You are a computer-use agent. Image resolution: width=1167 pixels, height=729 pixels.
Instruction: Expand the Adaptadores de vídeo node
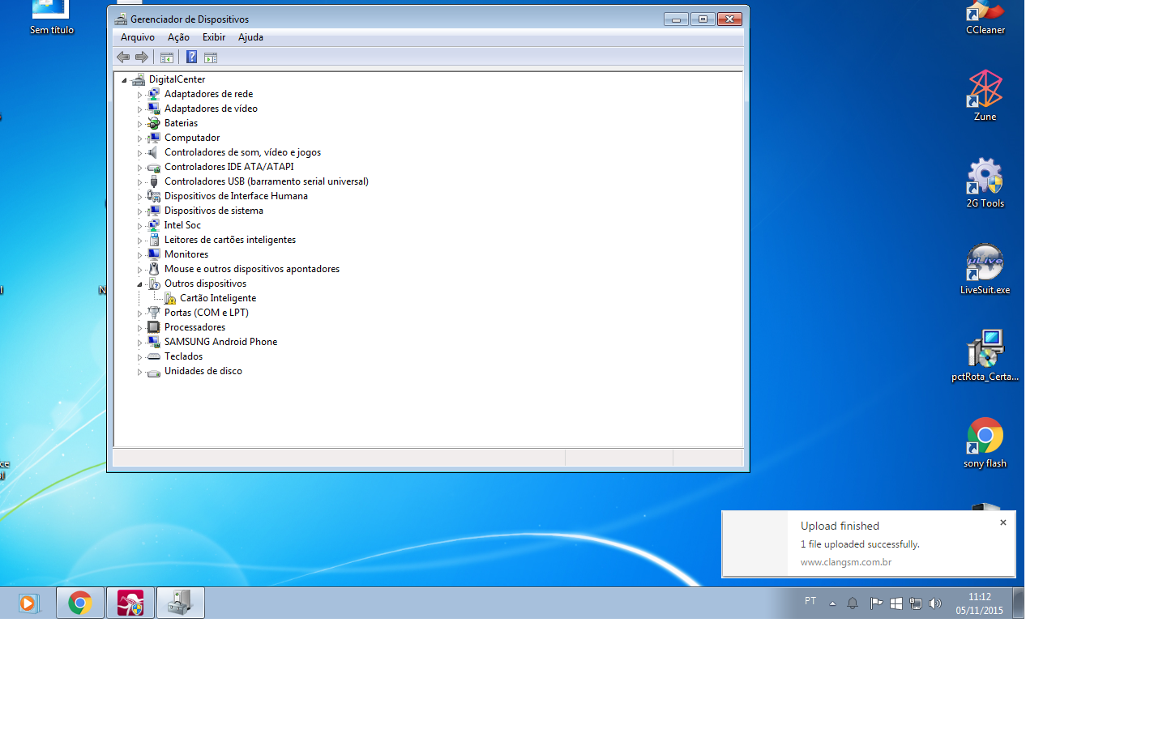(139, 109)
